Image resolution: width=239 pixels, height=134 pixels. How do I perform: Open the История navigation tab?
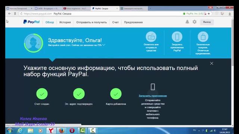click(65, 22)
